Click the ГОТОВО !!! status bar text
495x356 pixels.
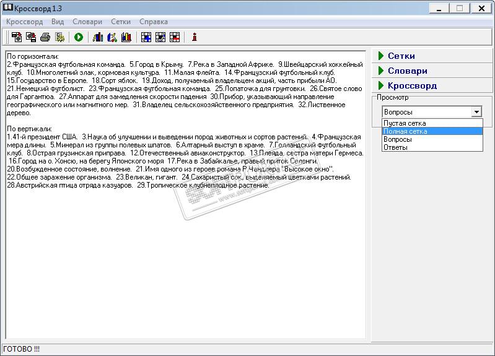point(21,349)
